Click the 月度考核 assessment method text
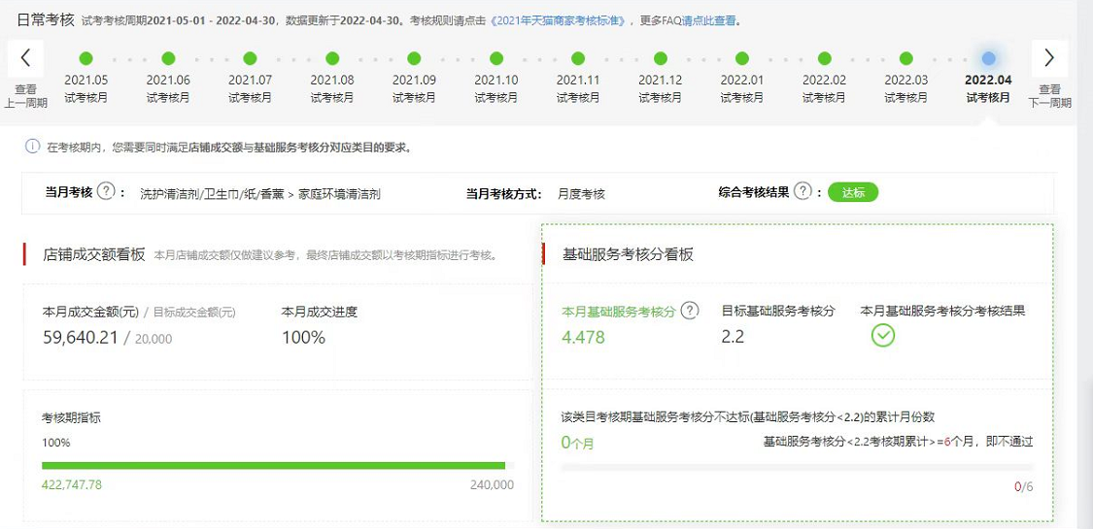The height and width of the screenshot is (529, 1093). pos(581,194)
